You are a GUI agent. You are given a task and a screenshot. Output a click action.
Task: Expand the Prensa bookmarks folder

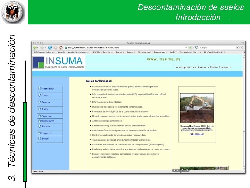[120, 52]
